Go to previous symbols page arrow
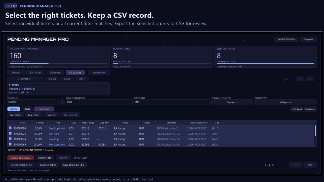The height and width of the screenshot is (182, 324). click(300, 79)
